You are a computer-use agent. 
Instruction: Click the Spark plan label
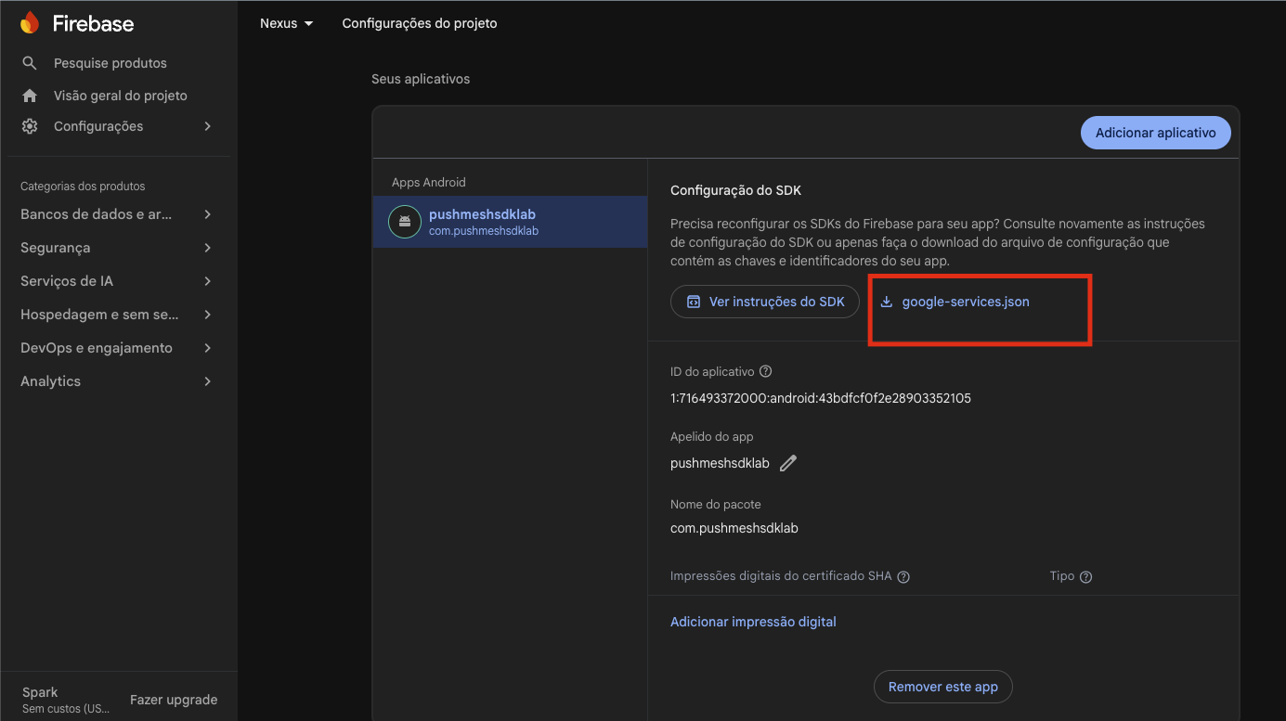[x=40, y=692]
